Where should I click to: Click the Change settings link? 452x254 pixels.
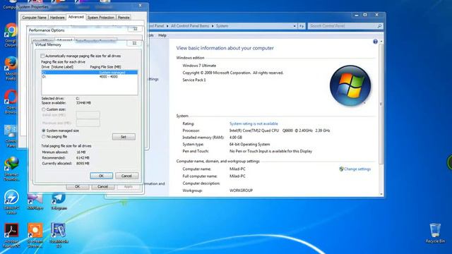(357, 169)
